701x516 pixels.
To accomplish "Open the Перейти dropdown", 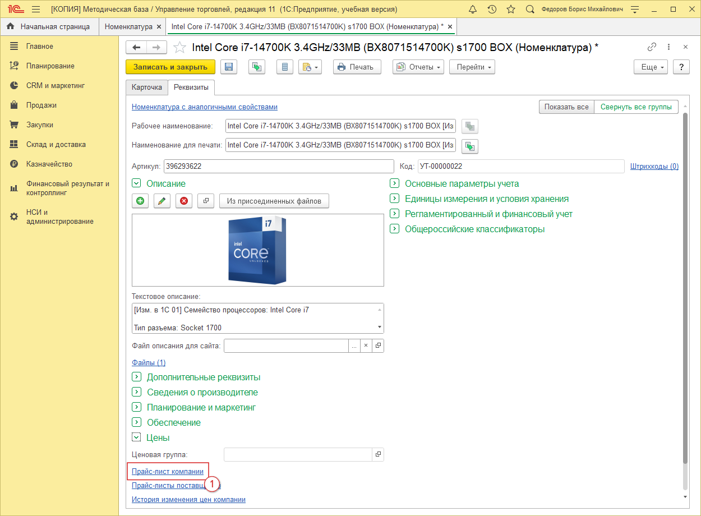I will click(x=473, y=67).
